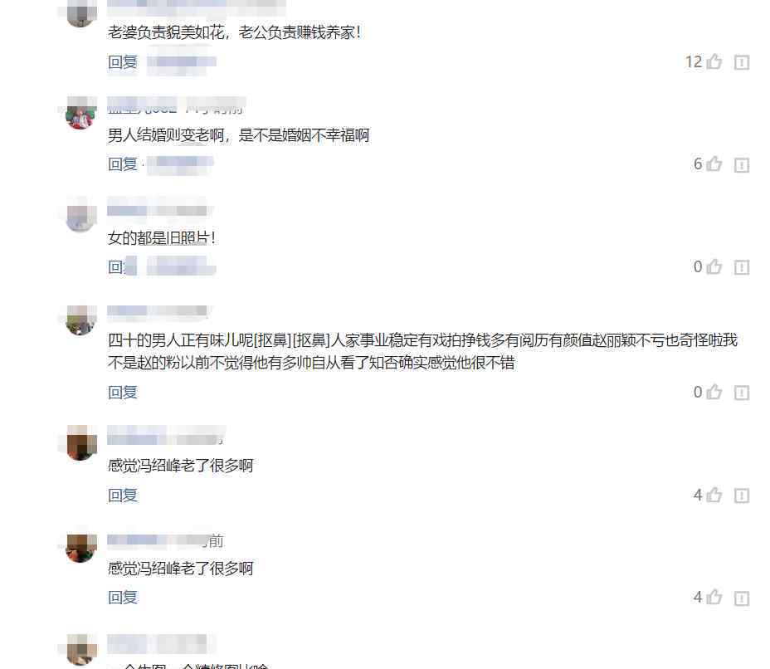The image size is (770, 669).
Task: Report the comment about 男人结婚则变老
Action: (742, 164)
